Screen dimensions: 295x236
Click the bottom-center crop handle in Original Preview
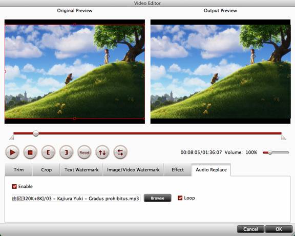pos(74,119)
